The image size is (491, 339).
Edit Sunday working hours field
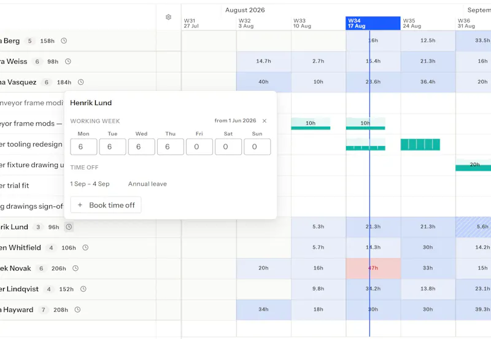257,147
